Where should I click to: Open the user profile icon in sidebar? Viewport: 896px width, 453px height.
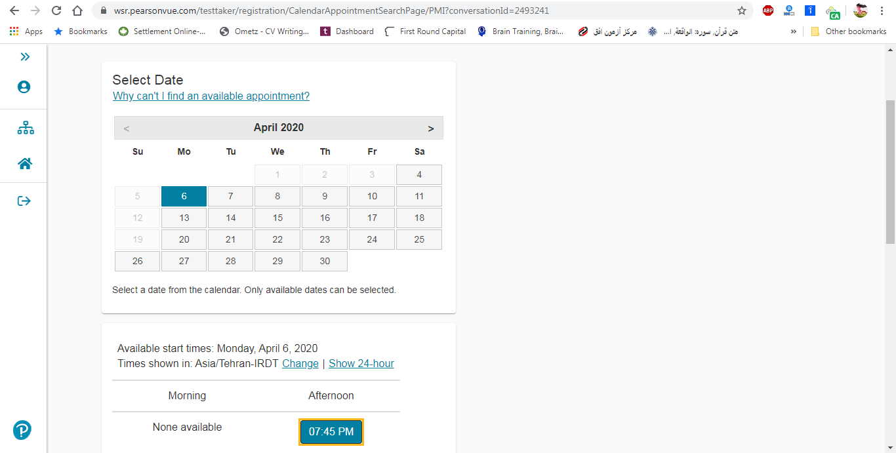pos(24,87)
